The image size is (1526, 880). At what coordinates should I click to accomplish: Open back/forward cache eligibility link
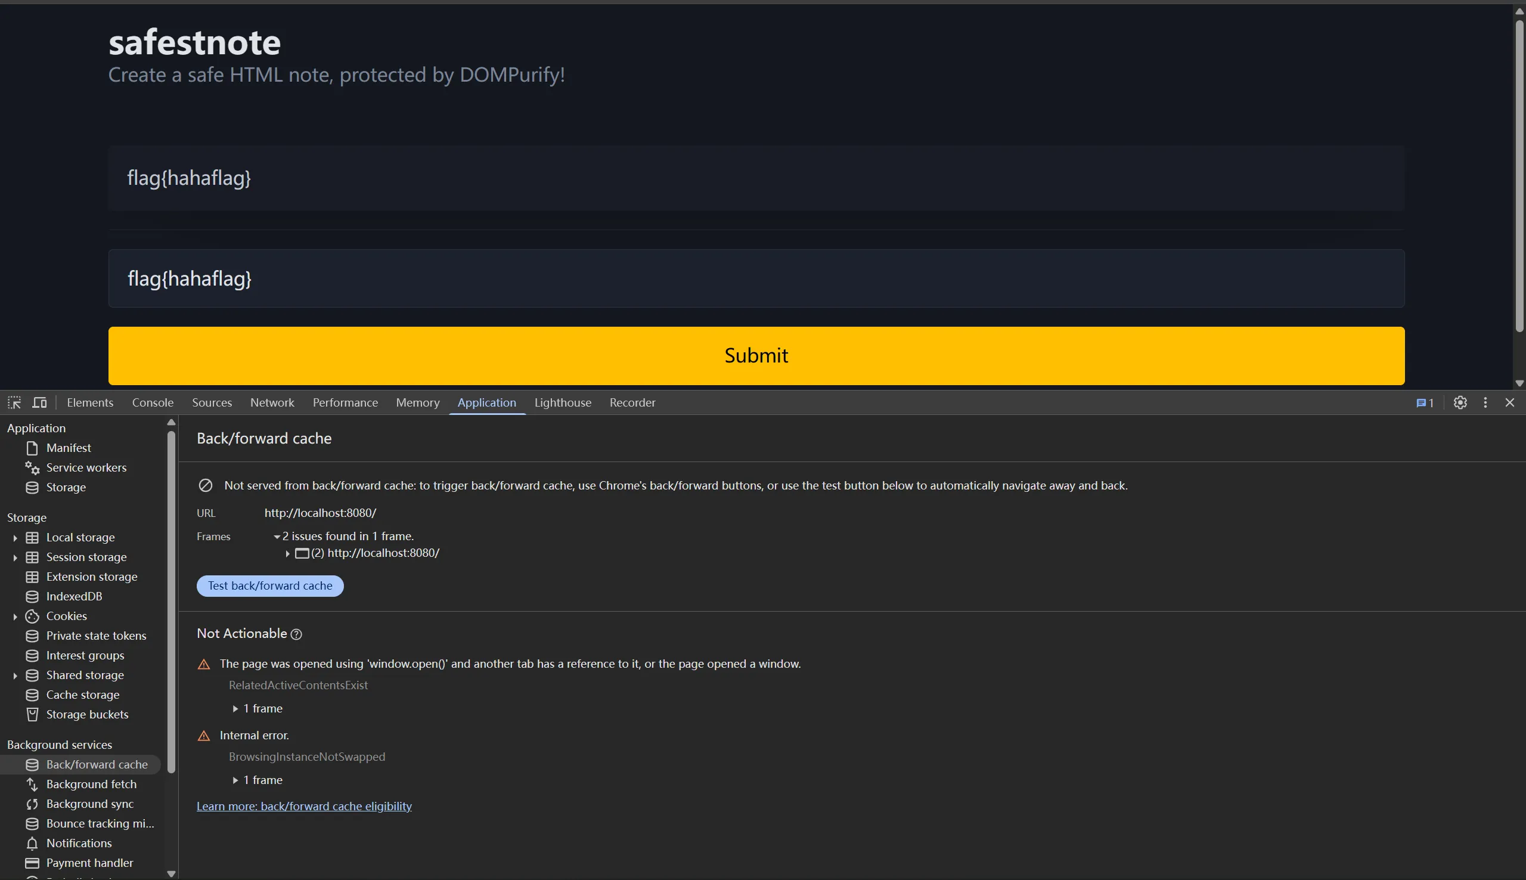[x=304, y=806]
